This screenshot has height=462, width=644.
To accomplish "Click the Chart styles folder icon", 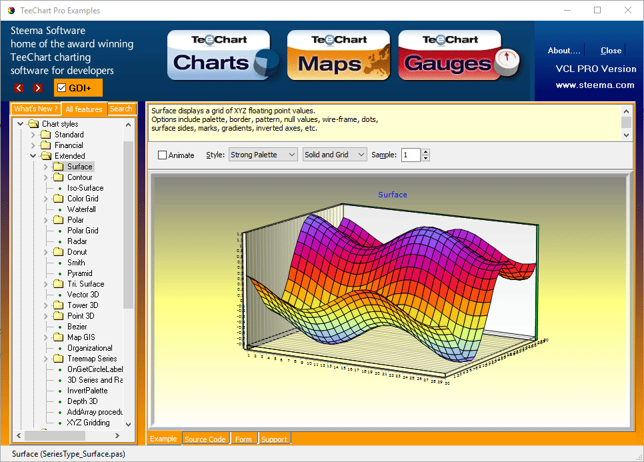I will 33,123.
